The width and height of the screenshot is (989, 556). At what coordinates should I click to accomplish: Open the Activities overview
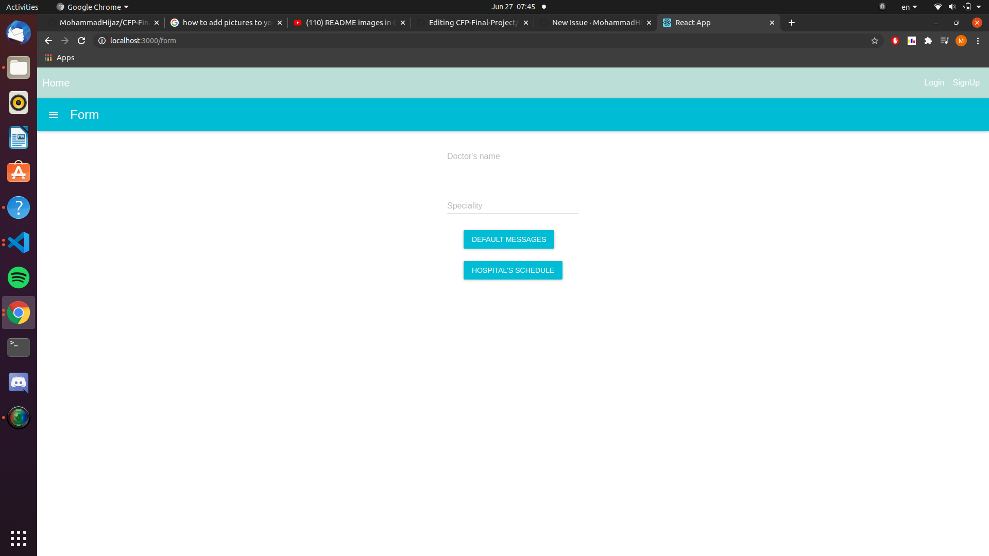(22, 7)
